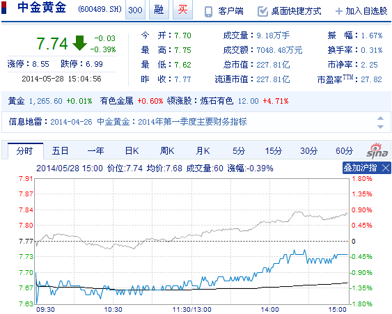Open the 黄金 commodity quote link
The height and width of the screenshot is (314, 392).
coord(16,101)
